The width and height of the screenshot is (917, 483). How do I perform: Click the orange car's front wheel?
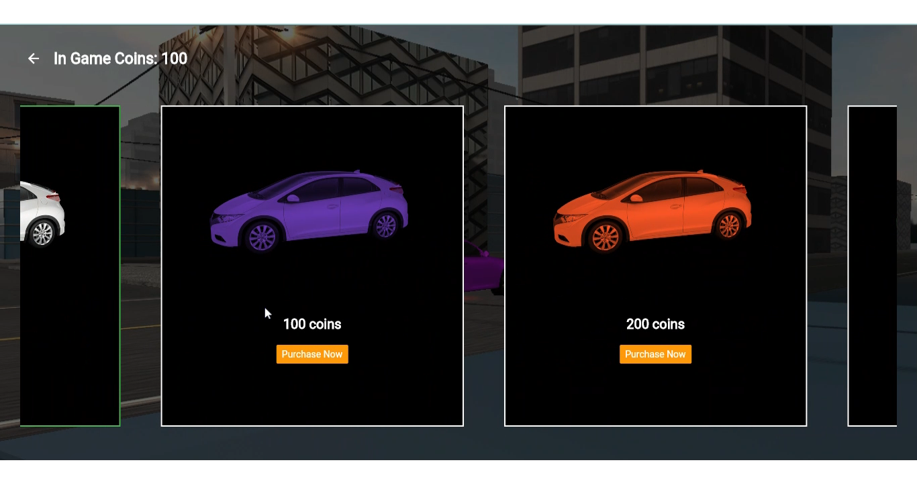point(605,236)
